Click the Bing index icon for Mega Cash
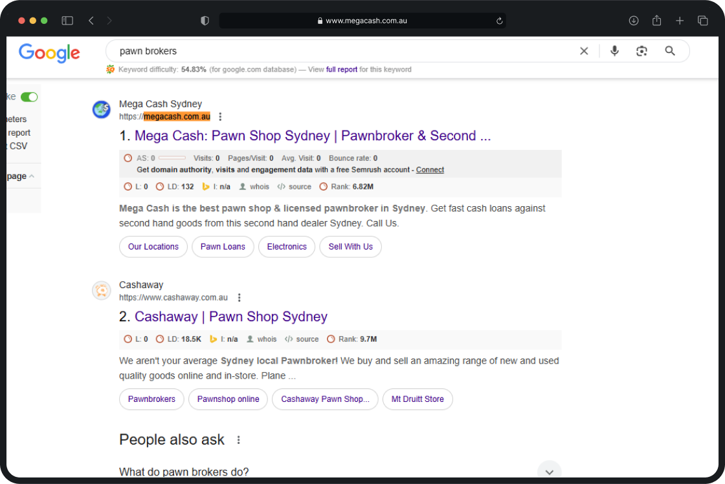The height and width of the screenshot is (484, 725). pyautogui.click(x=206, y=187)
